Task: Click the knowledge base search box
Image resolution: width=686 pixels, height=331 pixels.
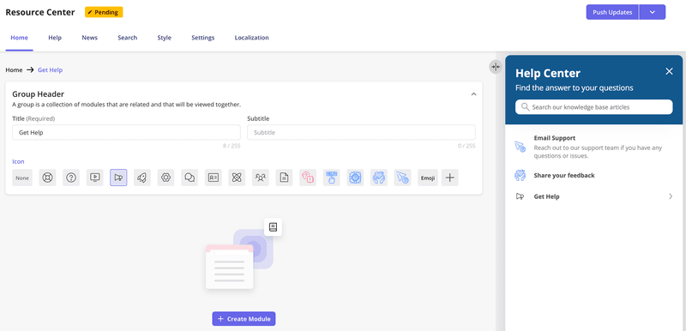Action: [x=593, y=107]
